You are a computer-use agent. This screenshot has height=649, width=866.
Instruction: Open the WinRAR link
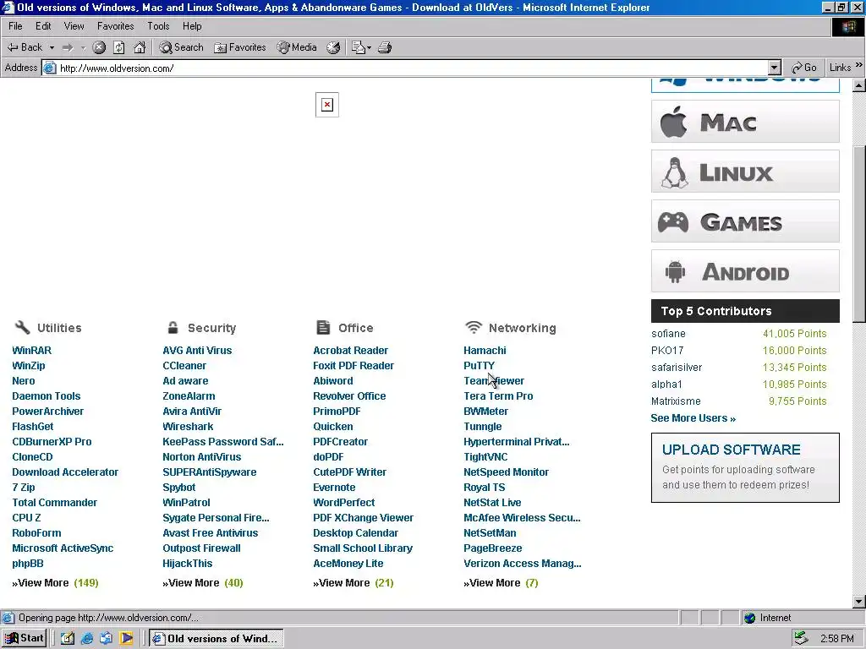pos(31,351)
